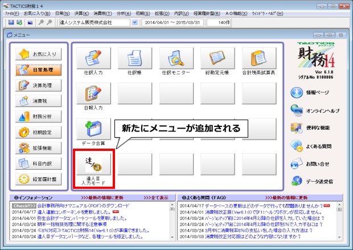Launch 達人Ⅲ入力モード icon
Viewport: 353px width, 250px height.
93,164
